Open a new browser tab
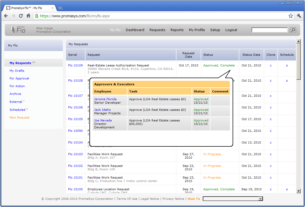 60,8
